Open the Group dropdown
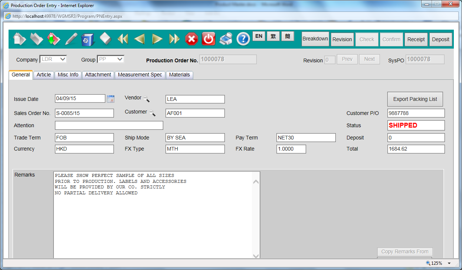Image resolution: width=462 pixels, height=270 pixels. coord(111,59)
